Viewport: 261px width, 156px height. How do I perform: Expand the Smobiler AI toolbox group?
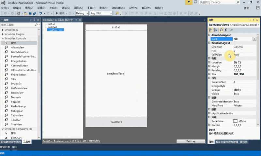coord(3,30)
